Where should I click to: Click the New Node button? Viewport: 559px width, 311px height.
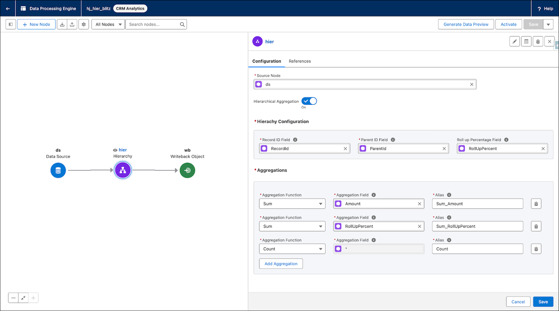tap(36, 24)
